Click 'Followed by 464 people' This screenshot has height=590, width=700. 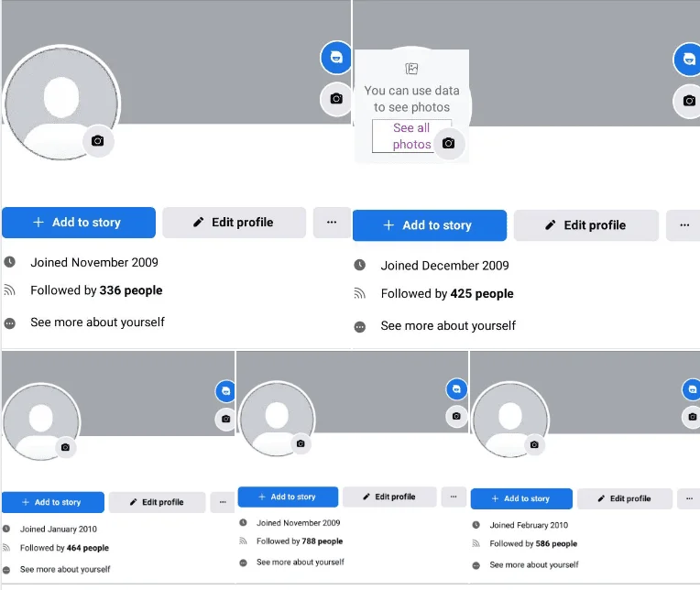click(x=64, y=548)
